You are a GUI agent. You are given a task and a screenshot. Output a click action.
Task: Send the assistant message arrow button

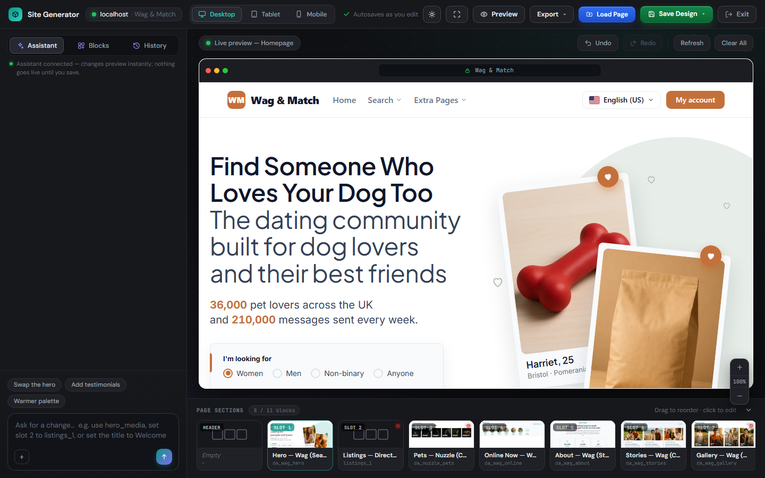[x=164, y=457]
